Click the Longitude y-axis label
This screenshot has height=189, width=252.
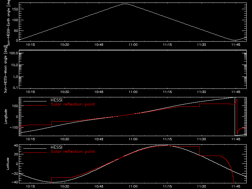[6, 117]
